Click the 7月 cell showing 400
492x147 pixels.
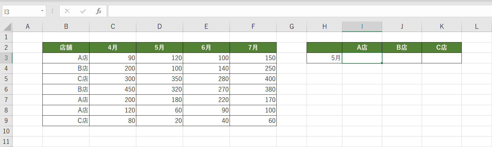coord(253,79)
